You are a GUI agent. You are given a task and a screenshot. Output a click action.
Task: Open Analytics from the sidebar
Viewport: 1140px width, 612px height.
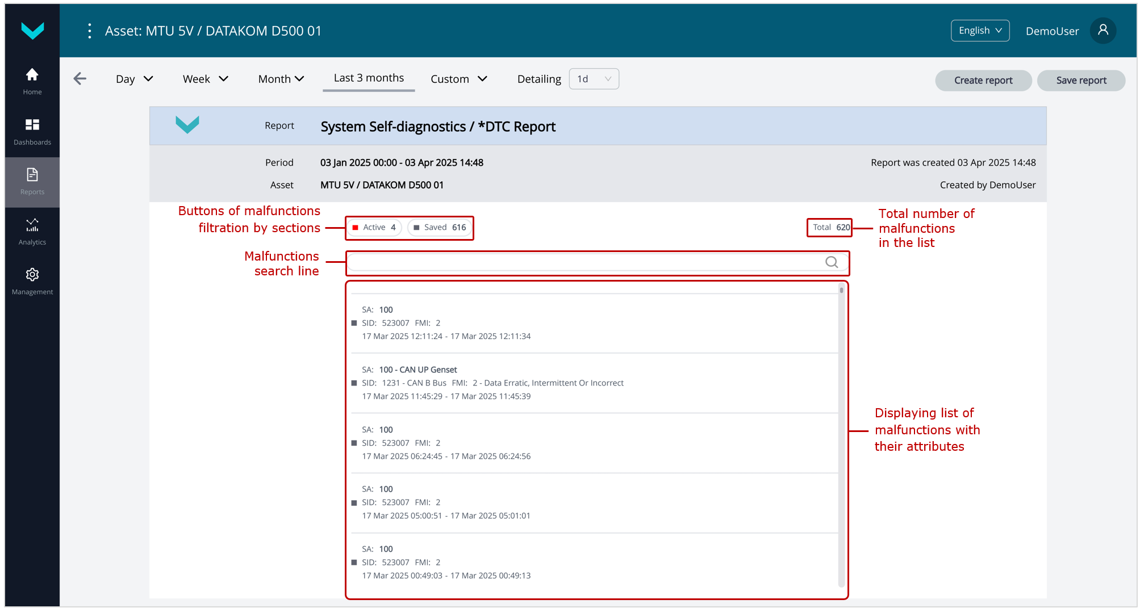pos(32,232)
